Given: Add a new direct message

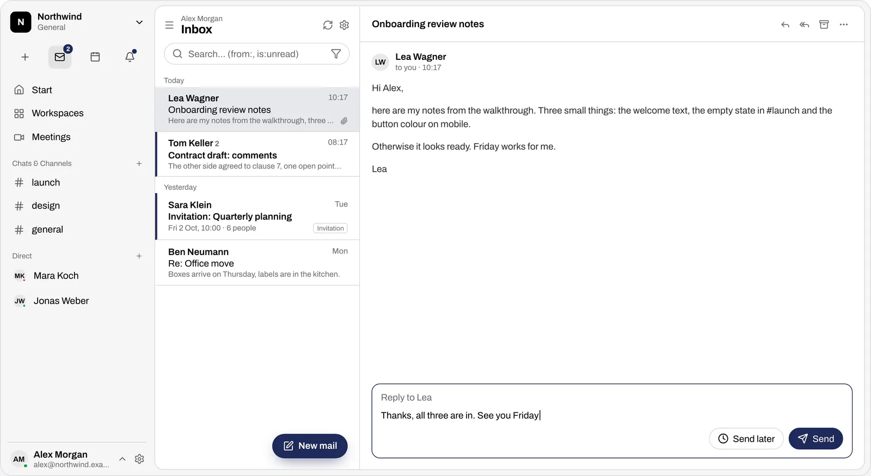Looking at the screenshot, I should tap(139, 256).
